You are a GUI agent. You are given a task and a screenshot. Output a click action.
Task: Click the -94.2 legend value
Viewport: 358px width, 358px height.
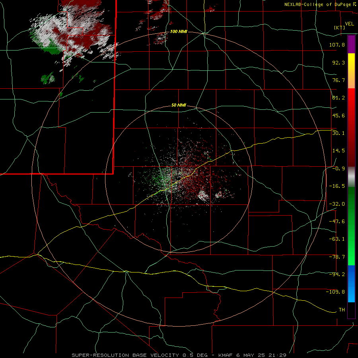click(337, 274)
